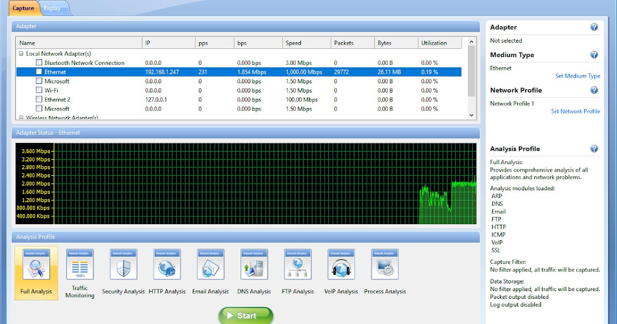Click the 192.168.1.247 IP cell

point(162,72)
